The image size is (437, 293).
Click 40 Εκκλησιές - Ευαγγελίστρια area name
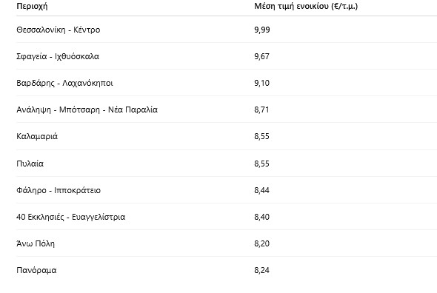[71, 217]
